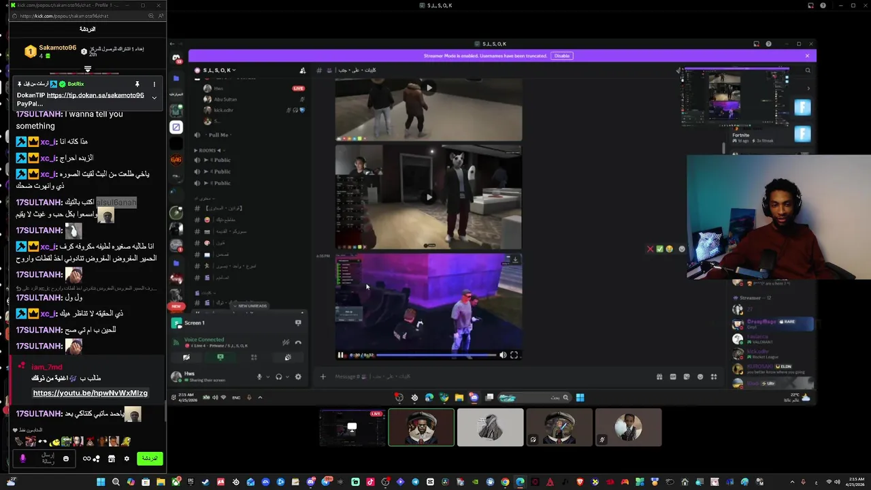Mute the video clip volume icon

pyautogui.click(x=503, y=355)
